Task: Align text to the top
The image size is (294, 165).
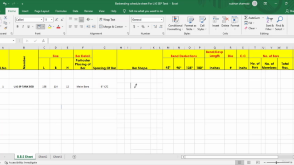Action: click(70, 19)
